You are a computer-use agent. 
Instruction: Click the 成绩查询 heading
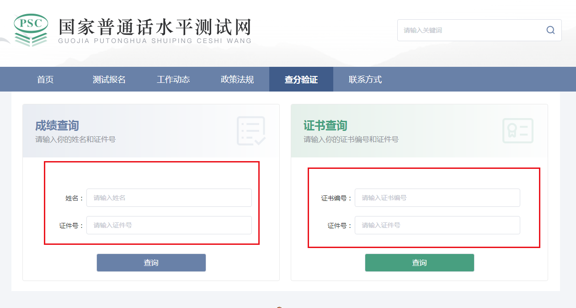click(57, 125)
